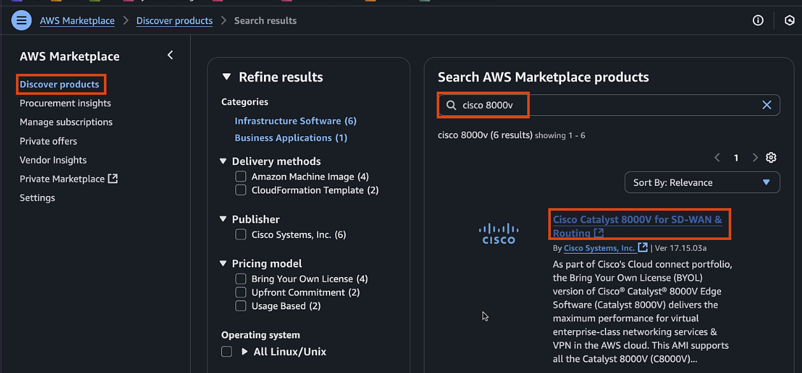Click the Cisco logo thumbnail
The image size is (802, 373).
coord(499,233)
